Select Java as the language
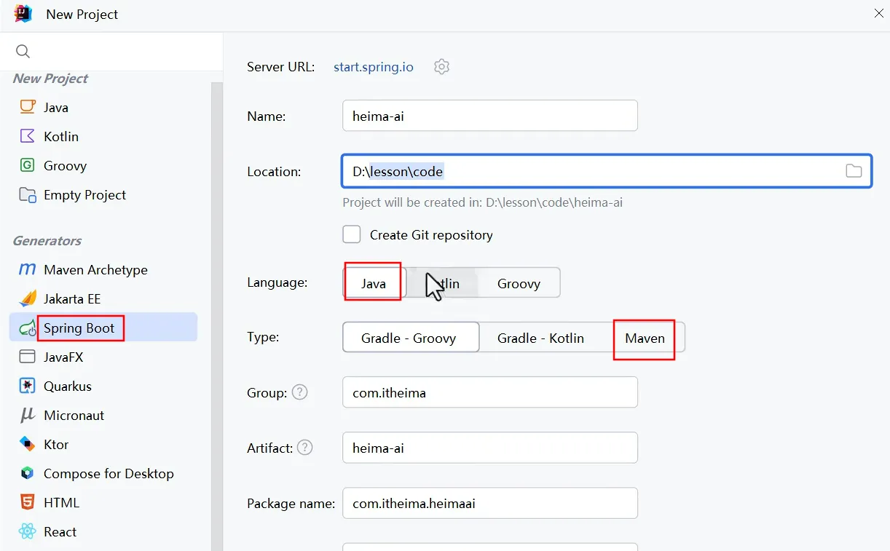890x551 pixels. [x=373, y=283]
